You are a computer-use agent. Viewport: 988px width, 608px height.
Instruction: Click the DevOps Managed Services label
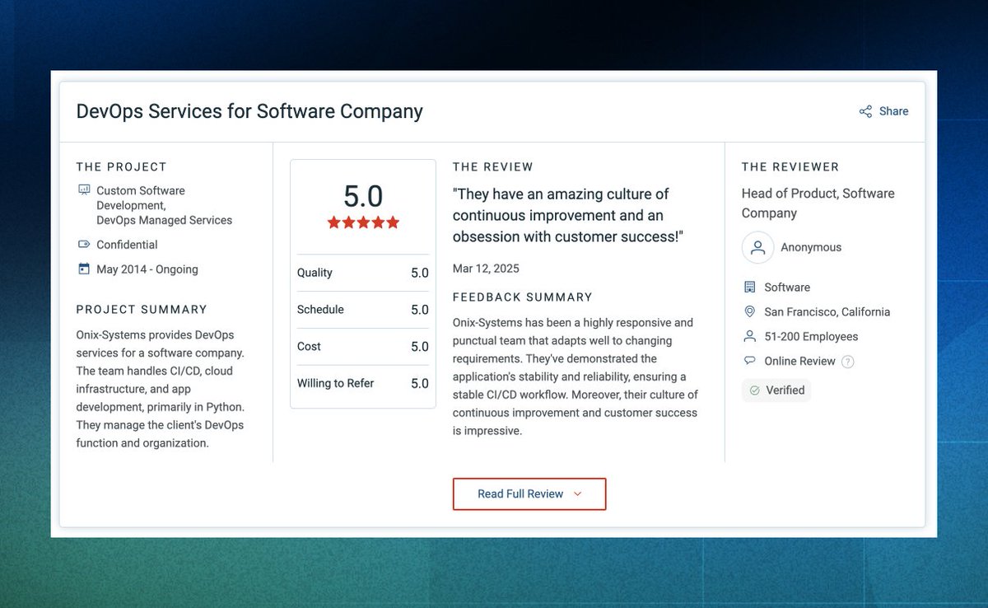click(165, 221)
